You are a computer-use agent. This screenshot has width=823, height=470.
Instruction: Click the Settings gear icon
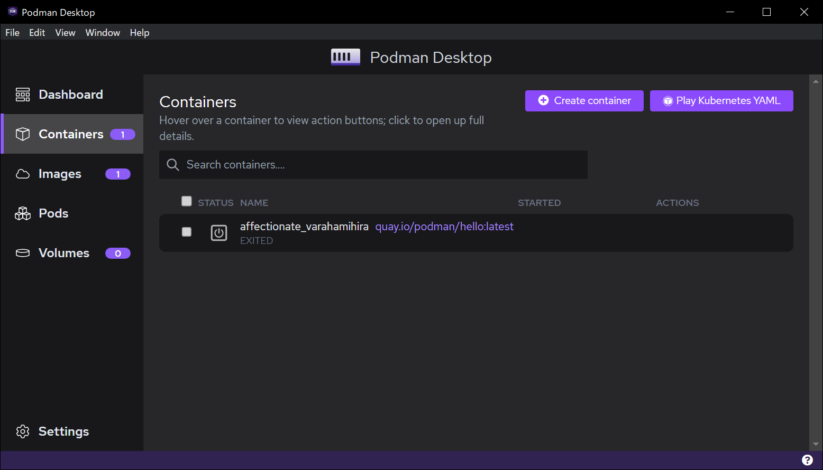coord(23,431)
